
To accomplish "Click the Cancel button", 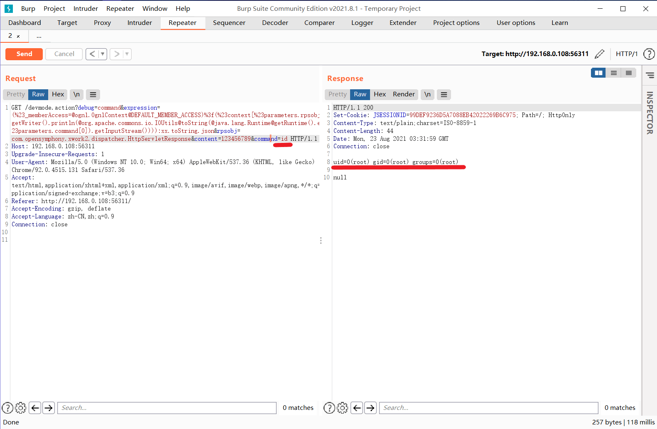I will pyautogui.click(x=64, y=54).
